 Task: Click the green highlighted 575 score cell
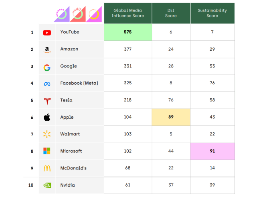click(x=128, y=32)
